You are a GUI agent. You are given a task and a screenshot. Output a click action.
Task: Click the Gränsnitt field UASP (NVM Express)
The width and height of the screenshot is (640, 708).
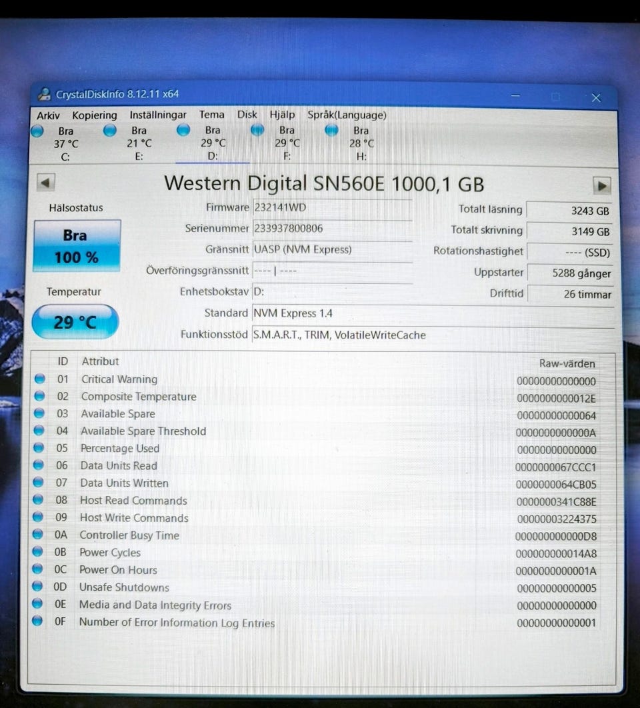[x=332, y=249]
